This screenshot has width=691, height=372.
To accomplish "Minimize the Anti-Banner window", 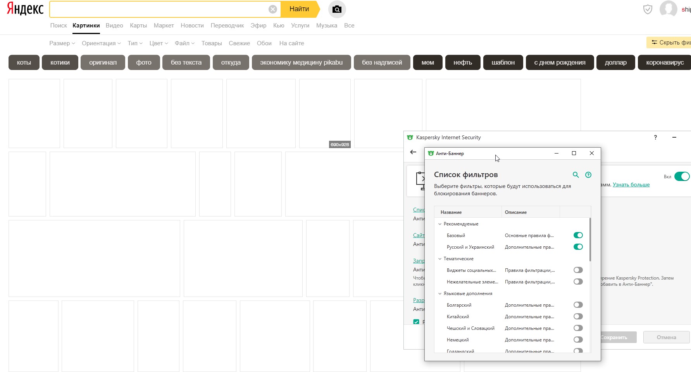I will click(x=557, y=153).
